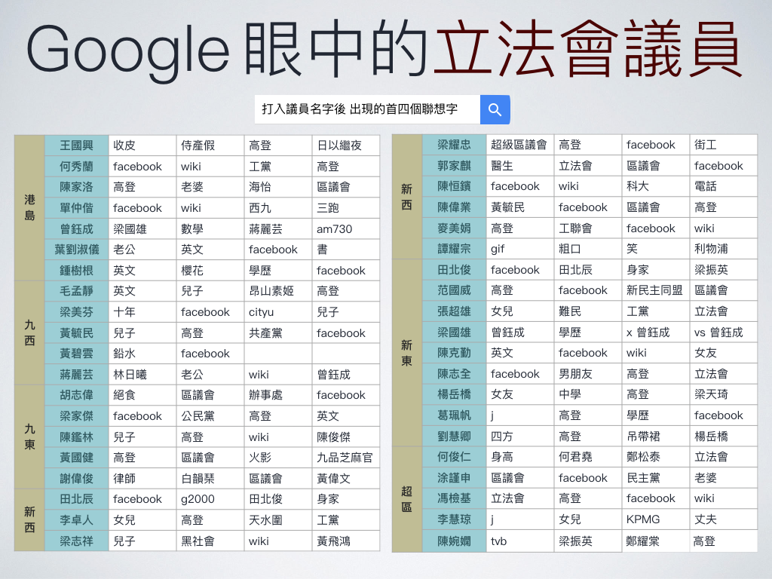Click 田北俊 in the right name column
The width and height of the screenshot is (772, 579).
point(454,270)
